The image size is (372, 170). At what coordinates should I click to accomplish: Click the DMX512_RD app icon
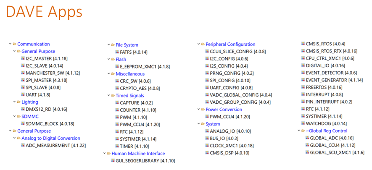tap(23, 109)
